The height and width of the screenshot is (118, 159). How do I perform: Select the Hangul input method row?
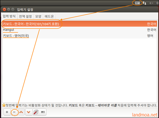tap(79, 30)
